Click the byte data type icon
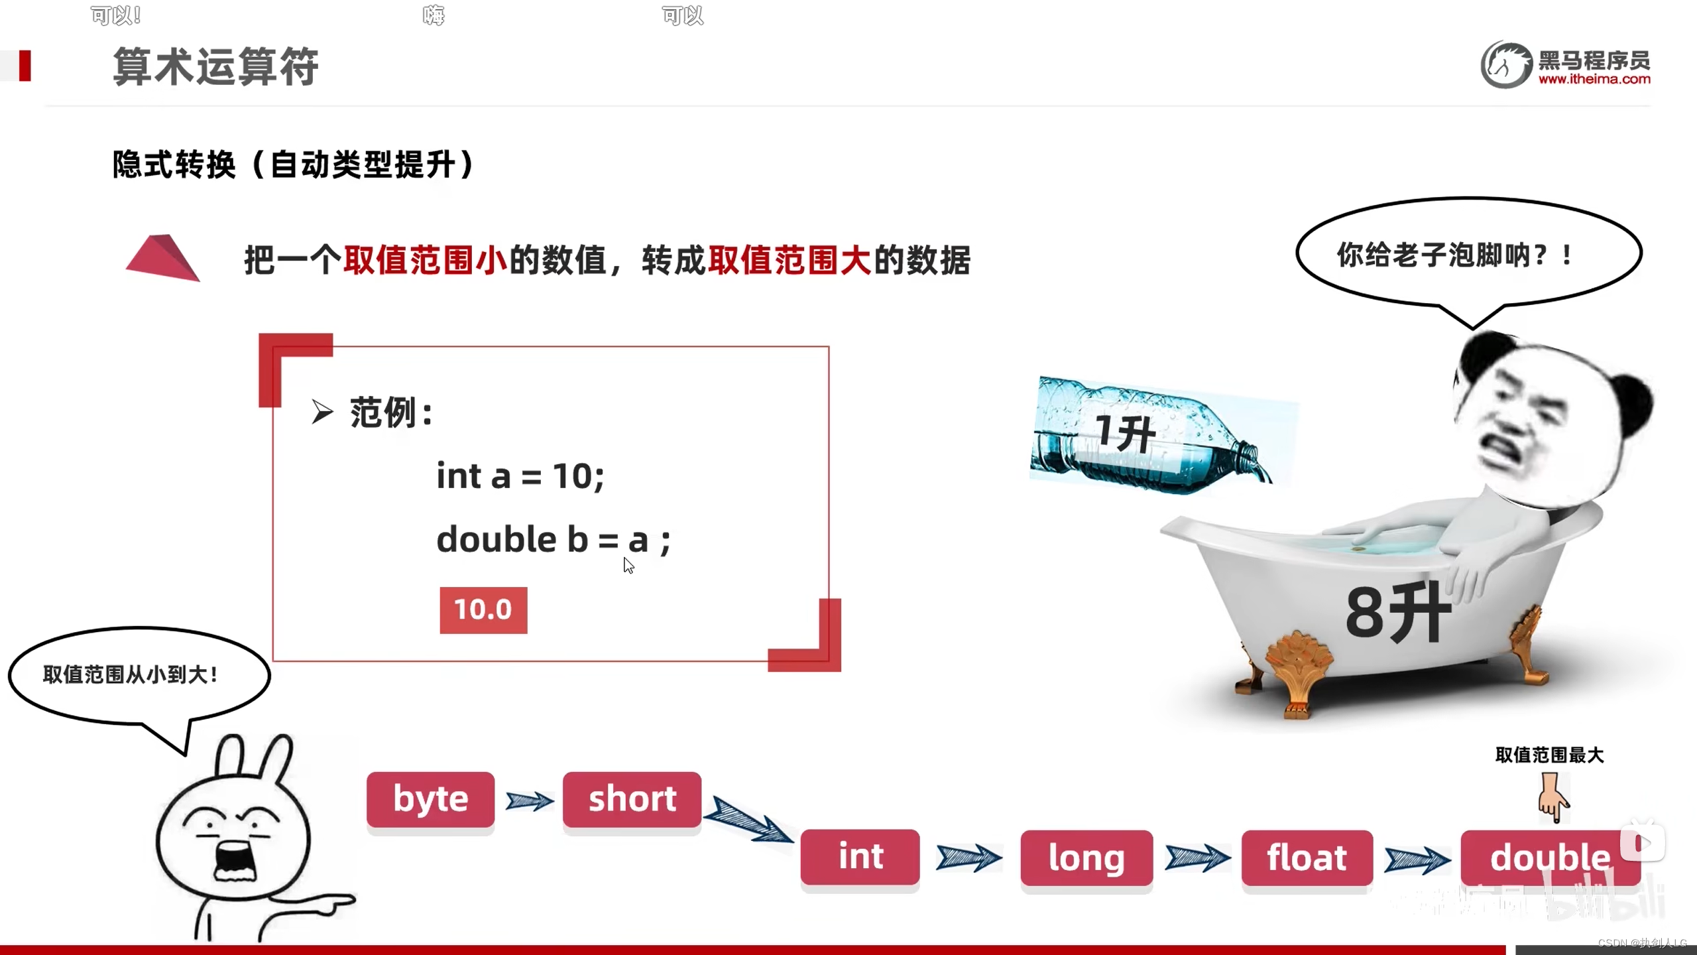Screen dimensions: 1697x955 coord(432,798)
